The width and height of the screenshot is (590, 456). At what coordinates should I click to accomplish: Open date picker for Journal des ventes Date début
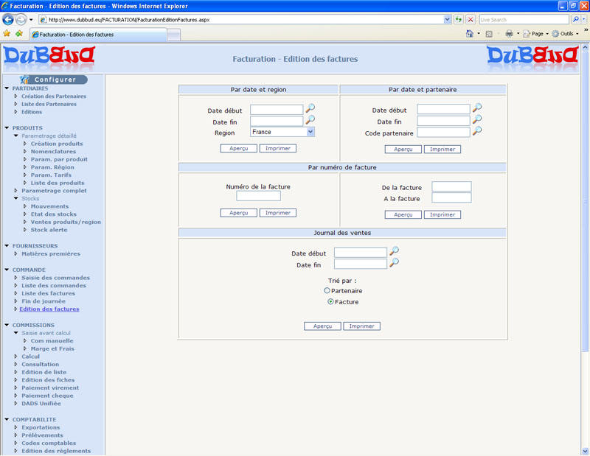[395, 252]
